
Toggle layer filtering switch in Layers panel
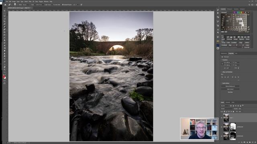click(243, 105)
